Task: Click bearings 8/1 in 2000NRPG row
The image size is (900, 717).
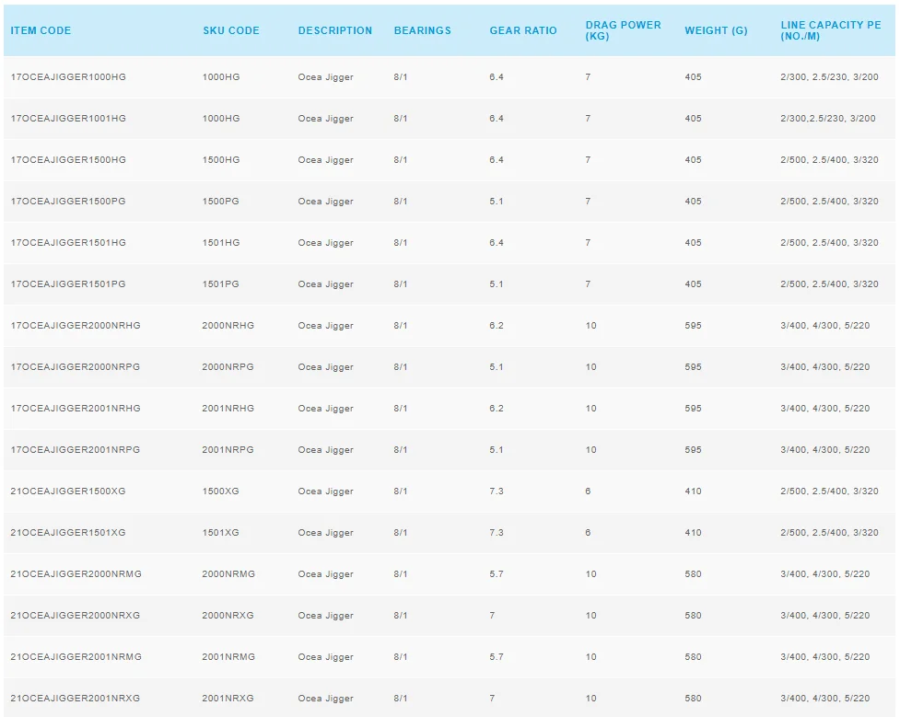Action: point(401,366)
